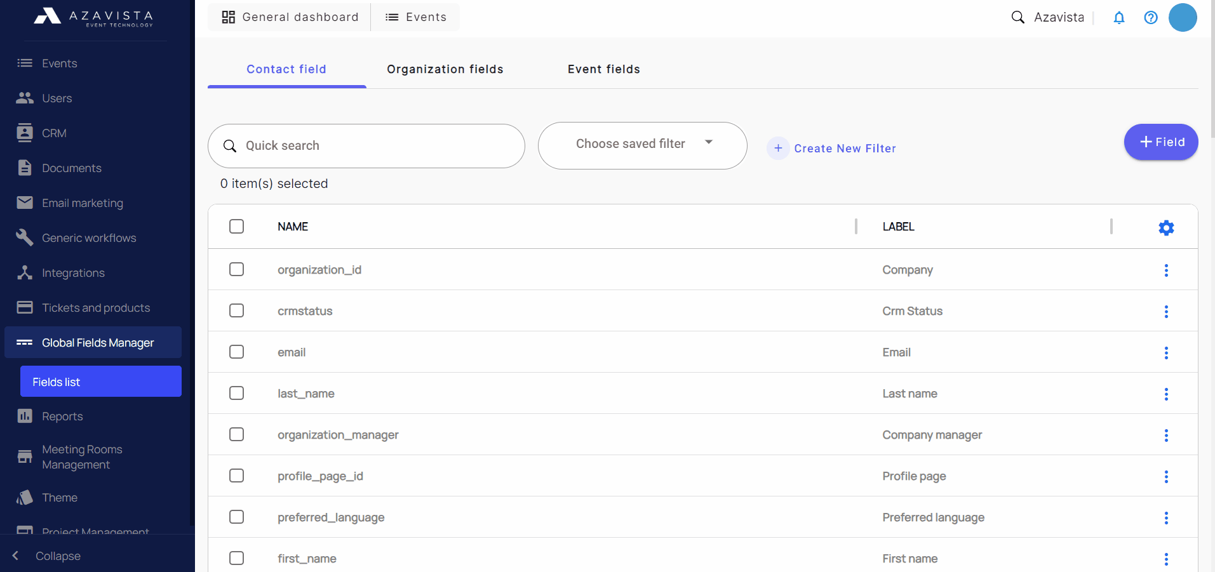Click the NAME column header

point(293,227)
